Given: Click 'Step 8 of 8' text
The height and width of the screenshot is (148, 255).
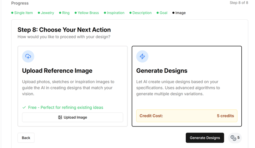Looking at the screenshot, I should (239, 3).
